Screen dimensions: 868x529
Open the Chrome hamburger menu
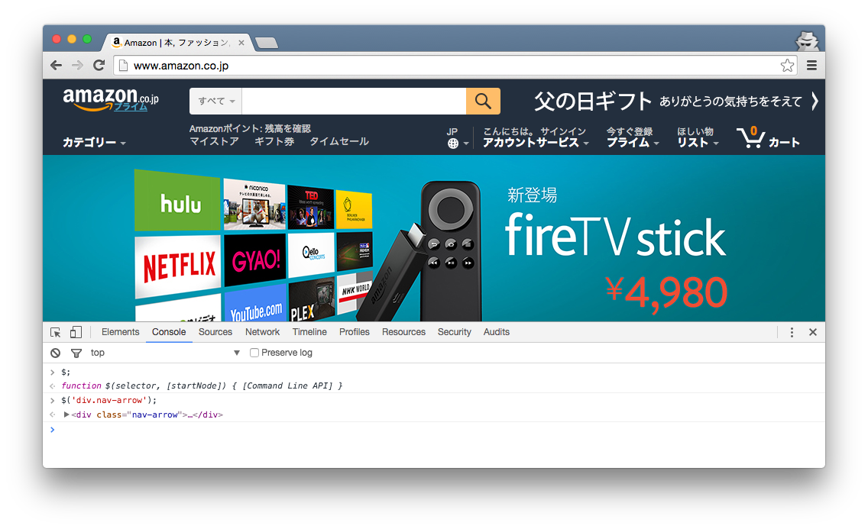[x=812, y=66]
